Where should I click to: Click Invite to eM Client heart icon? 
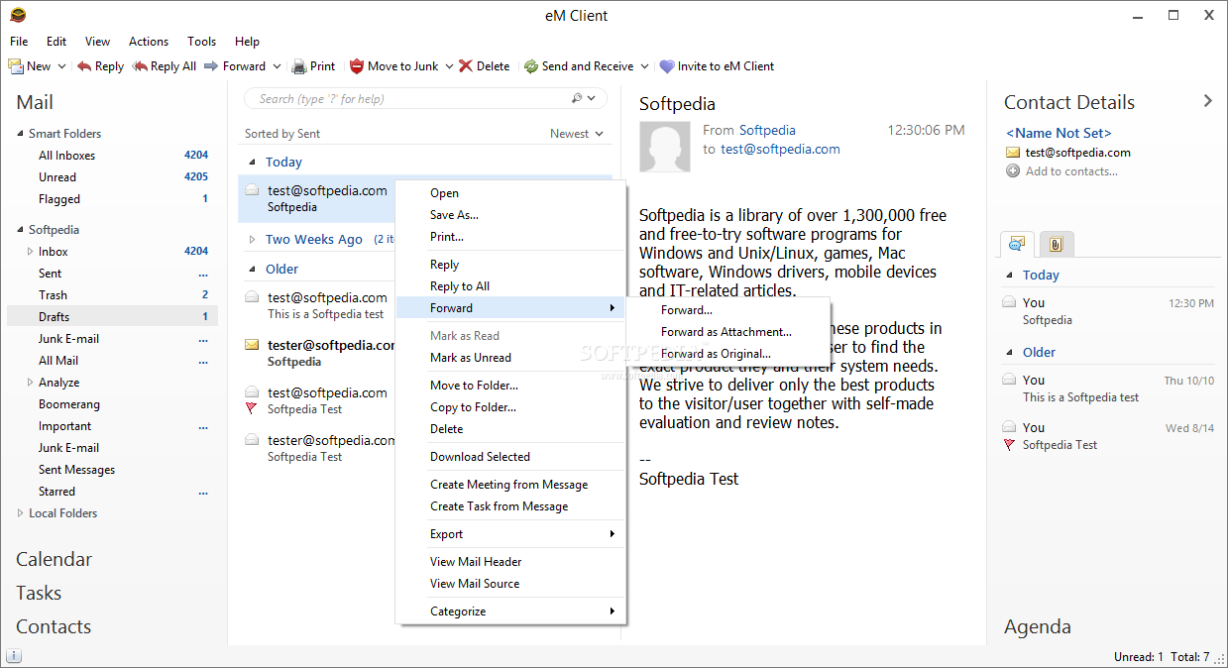click(x=667, y=66)
